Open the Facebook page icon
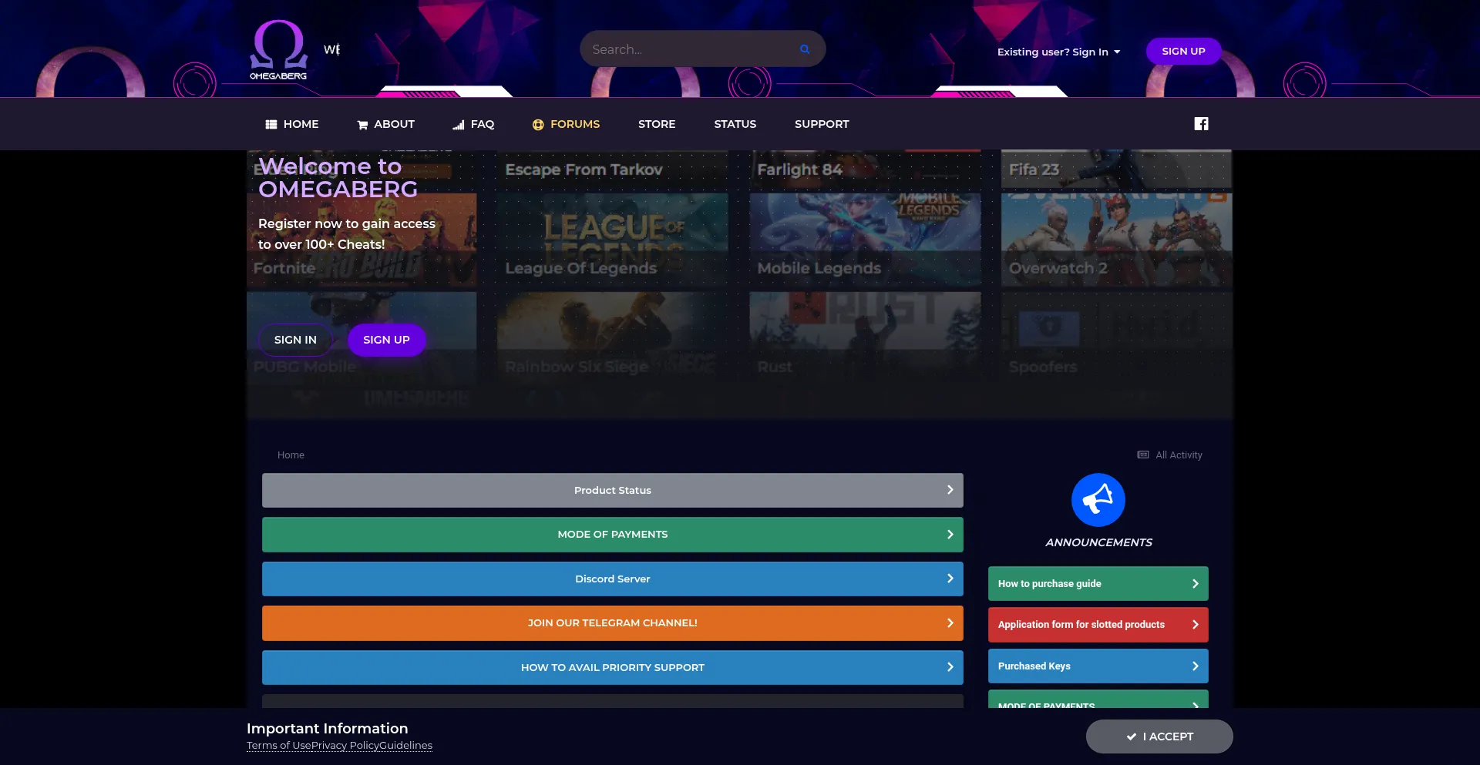This screenshot has height=765, width=1480. pyautogui.click(x=1201, y=124)
